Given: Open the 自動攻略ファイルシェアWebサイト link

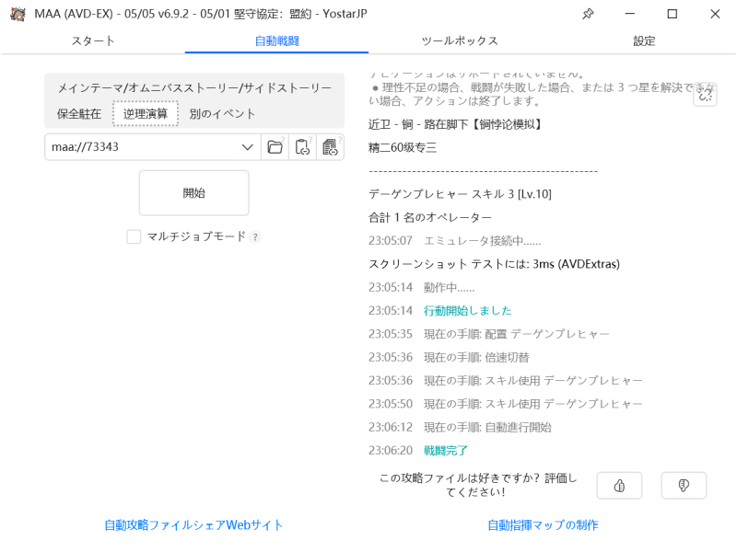Looking at the screenshot, I should click(193, 524).
